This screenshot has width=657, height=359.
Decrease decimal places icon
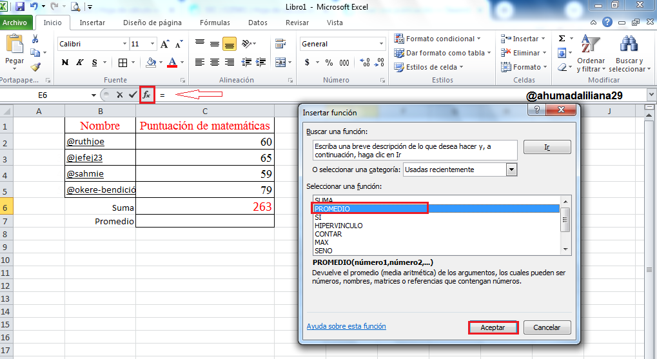point(379,63)
